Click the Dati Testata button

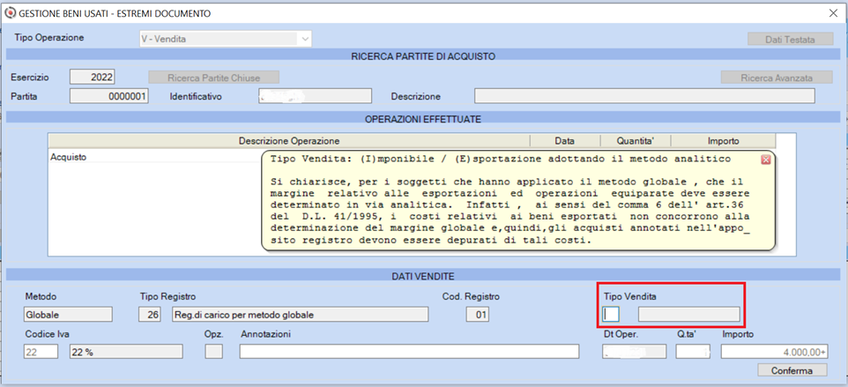(x=790, y=40)
